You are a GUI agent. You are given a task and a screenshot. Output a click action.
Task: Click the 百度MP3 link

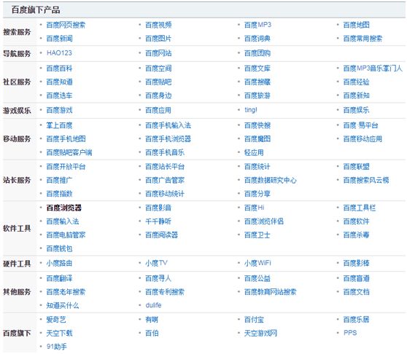257,25
